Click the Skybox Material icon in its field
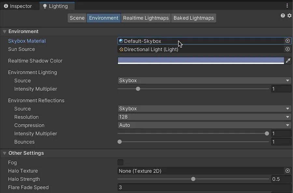Screen dimensions: 293x193 click(120, 41)
